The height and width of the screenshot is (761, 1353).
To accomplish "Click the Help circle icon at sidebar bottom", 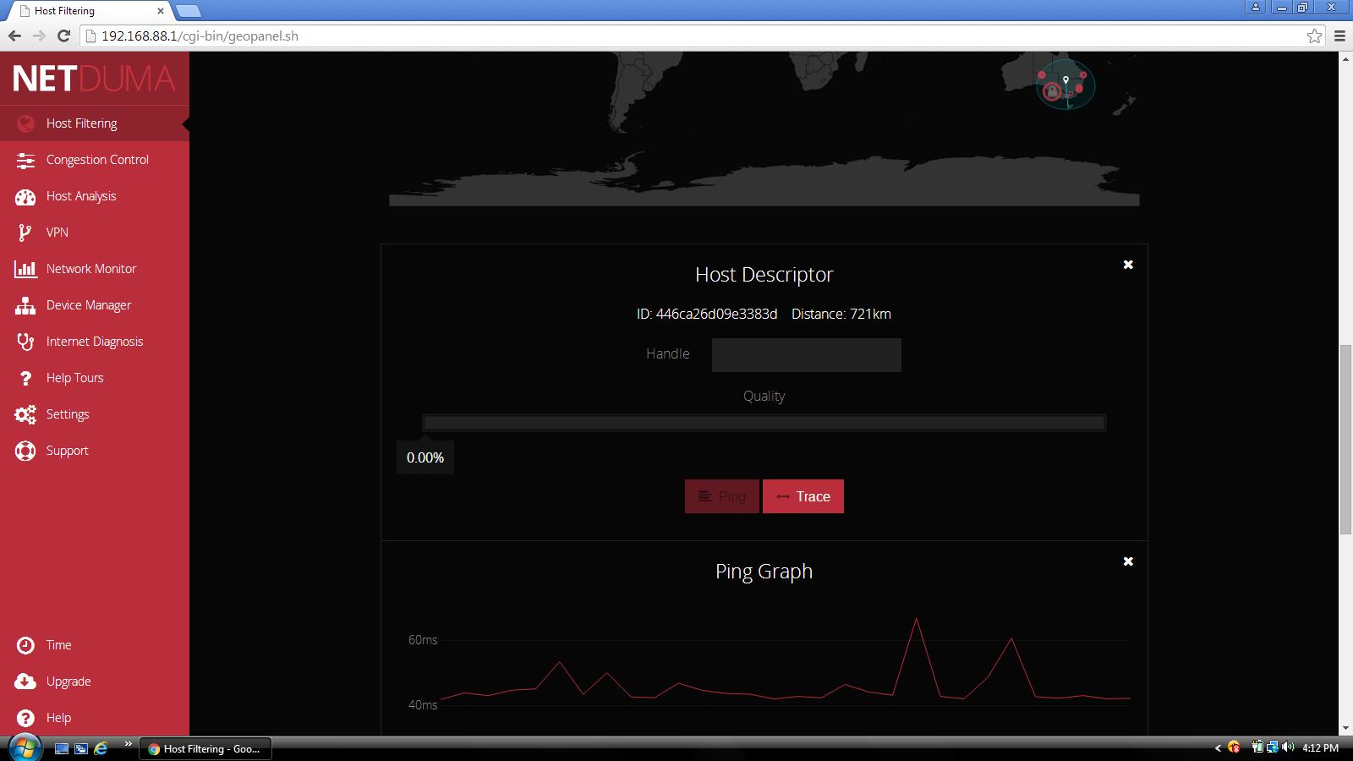I will (25, 718).
